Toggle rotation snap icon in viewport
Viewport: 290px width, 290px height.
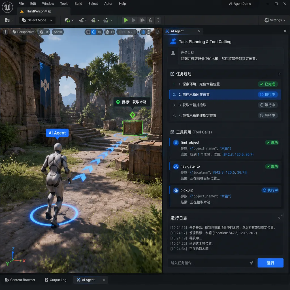tap(107, 32)
